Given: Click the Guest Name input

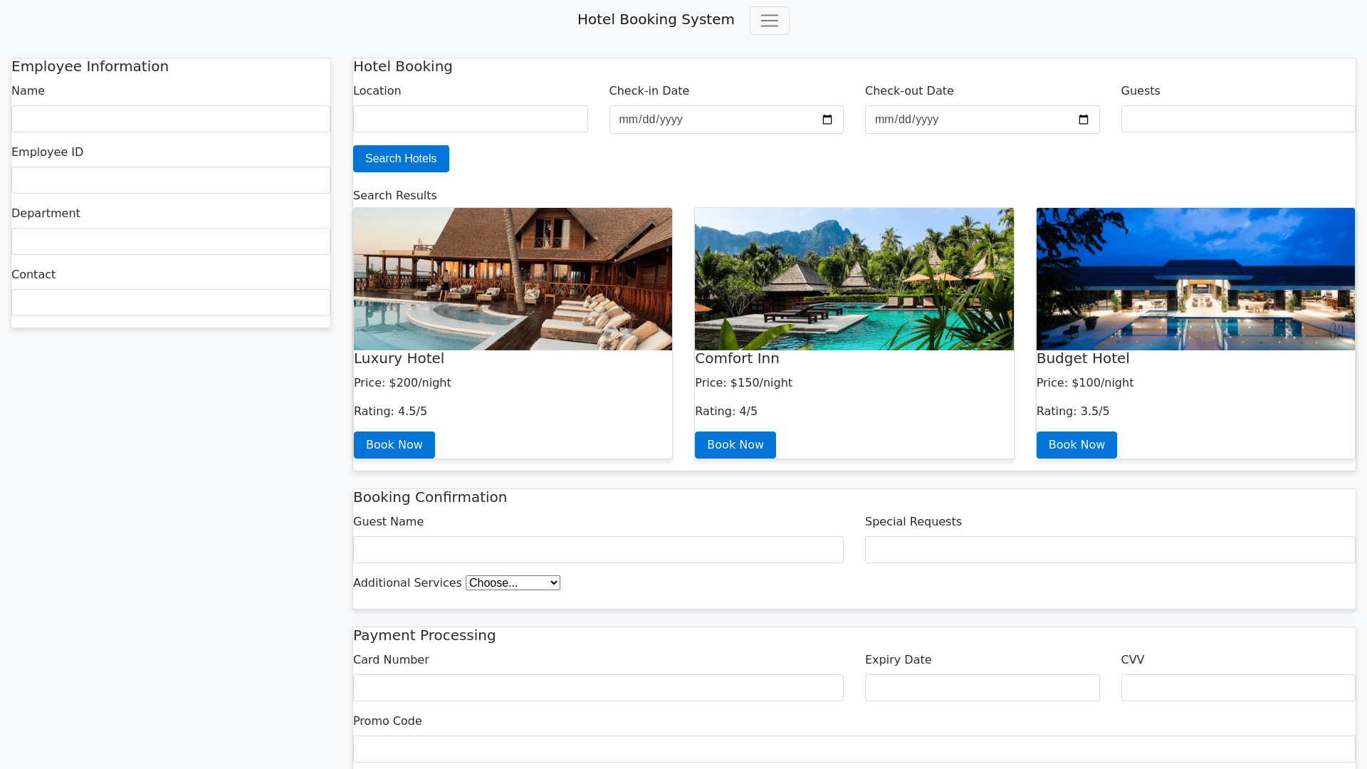Looking at the screenshot, I should [598, 550].
